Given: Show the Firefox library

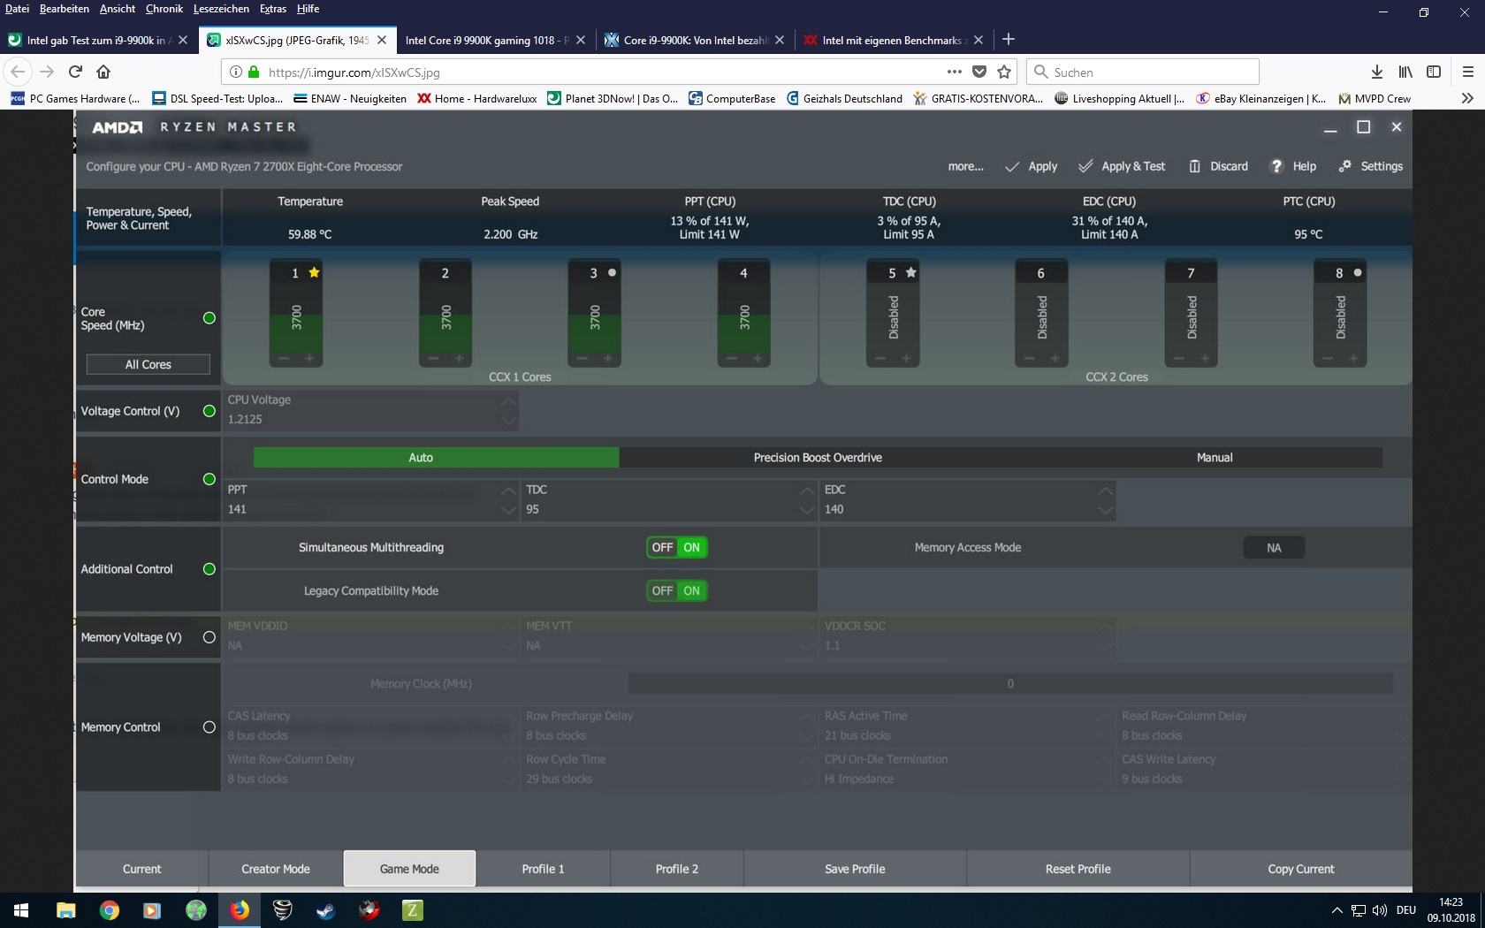Looking at the screenshot, I should 1405,72.
